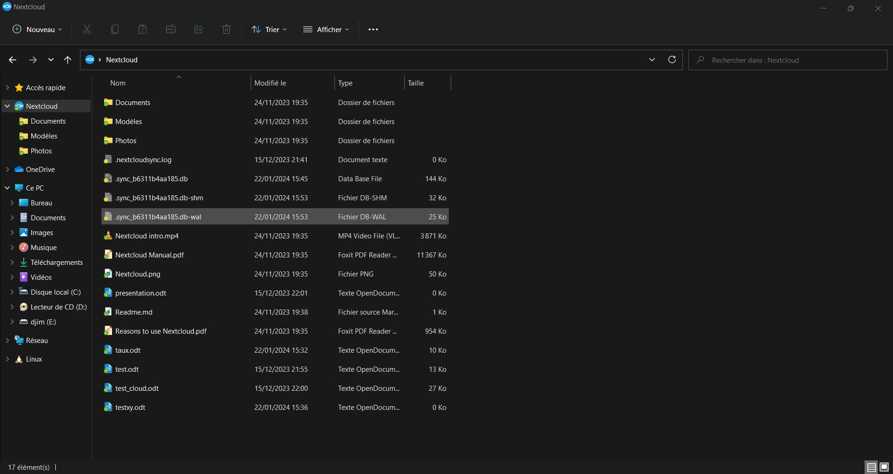893x474 pixels.
Task: Expand the Linux tree node
Action: (7, 359)
